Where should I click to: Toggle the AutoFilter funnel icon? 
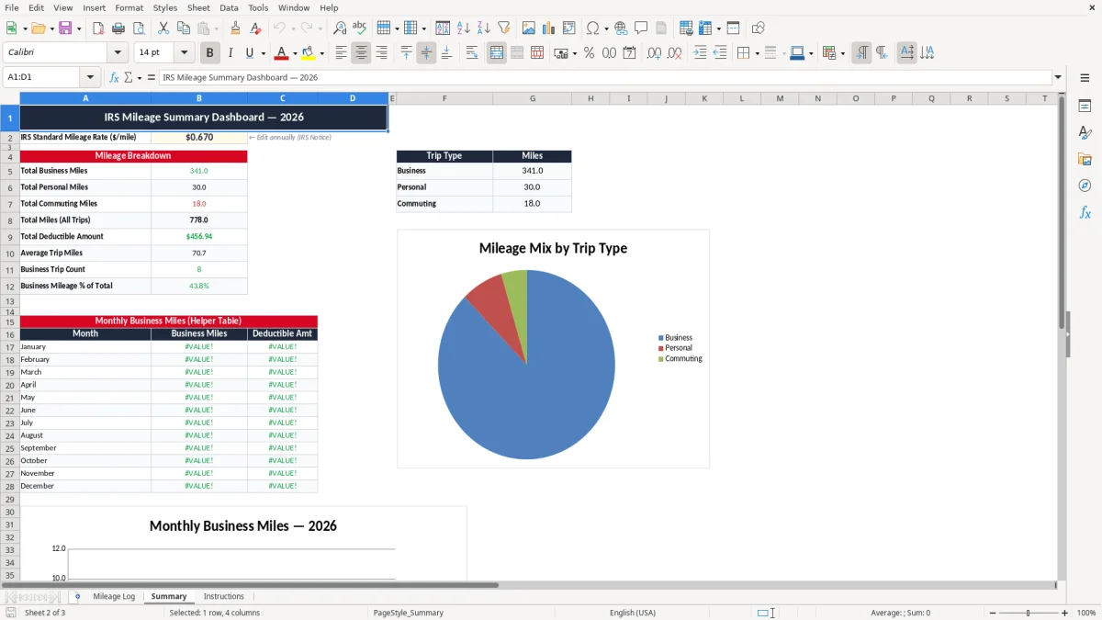point(503,28)
